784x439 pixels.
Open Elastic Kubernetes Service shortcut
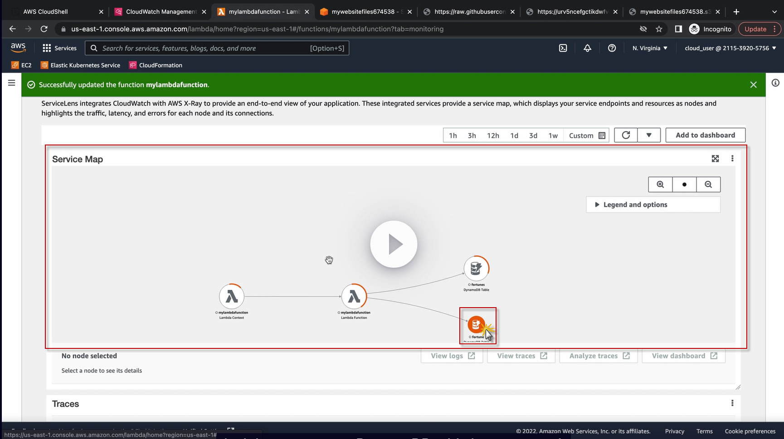(80, 65)
